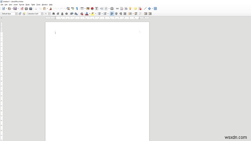Image resolution: width=251 pixels, height=141 pixels.
Task: Click the Update Style icon
Action: pyautogui.click(x=20, y=14)
